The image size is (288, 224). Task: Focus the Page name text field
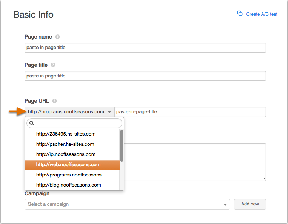(145, 48)
